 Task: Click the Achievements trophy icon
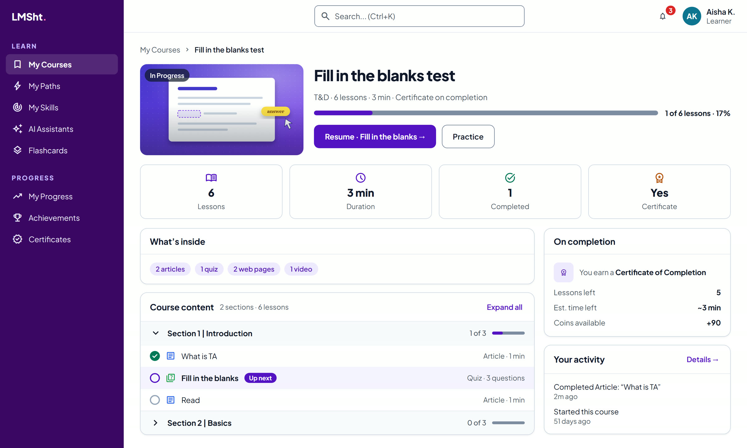tap(18, 218)
